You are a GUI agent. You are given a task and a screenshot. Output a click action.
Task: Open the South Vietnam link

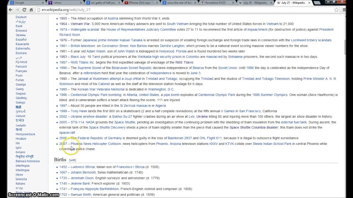[x=178, y=24]
